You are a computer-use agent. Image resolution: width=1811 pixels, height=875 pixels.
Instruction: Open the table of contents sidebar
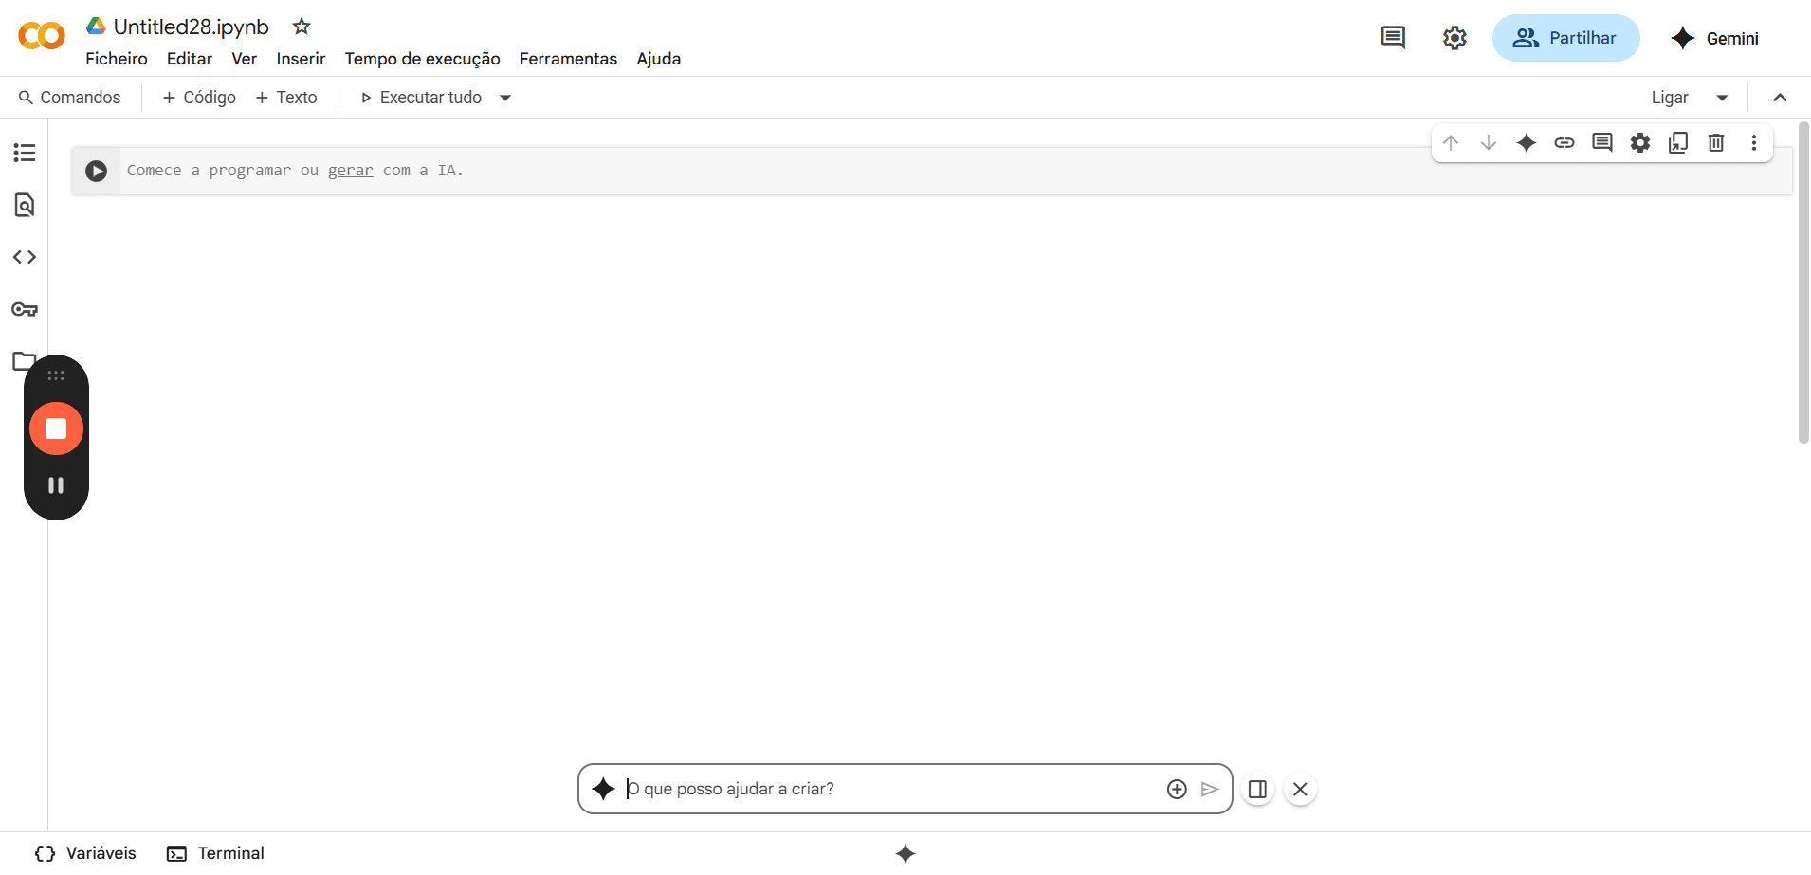click(x=25, y=153)
